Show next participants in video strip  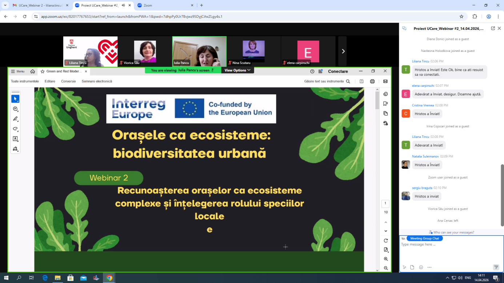343,51
